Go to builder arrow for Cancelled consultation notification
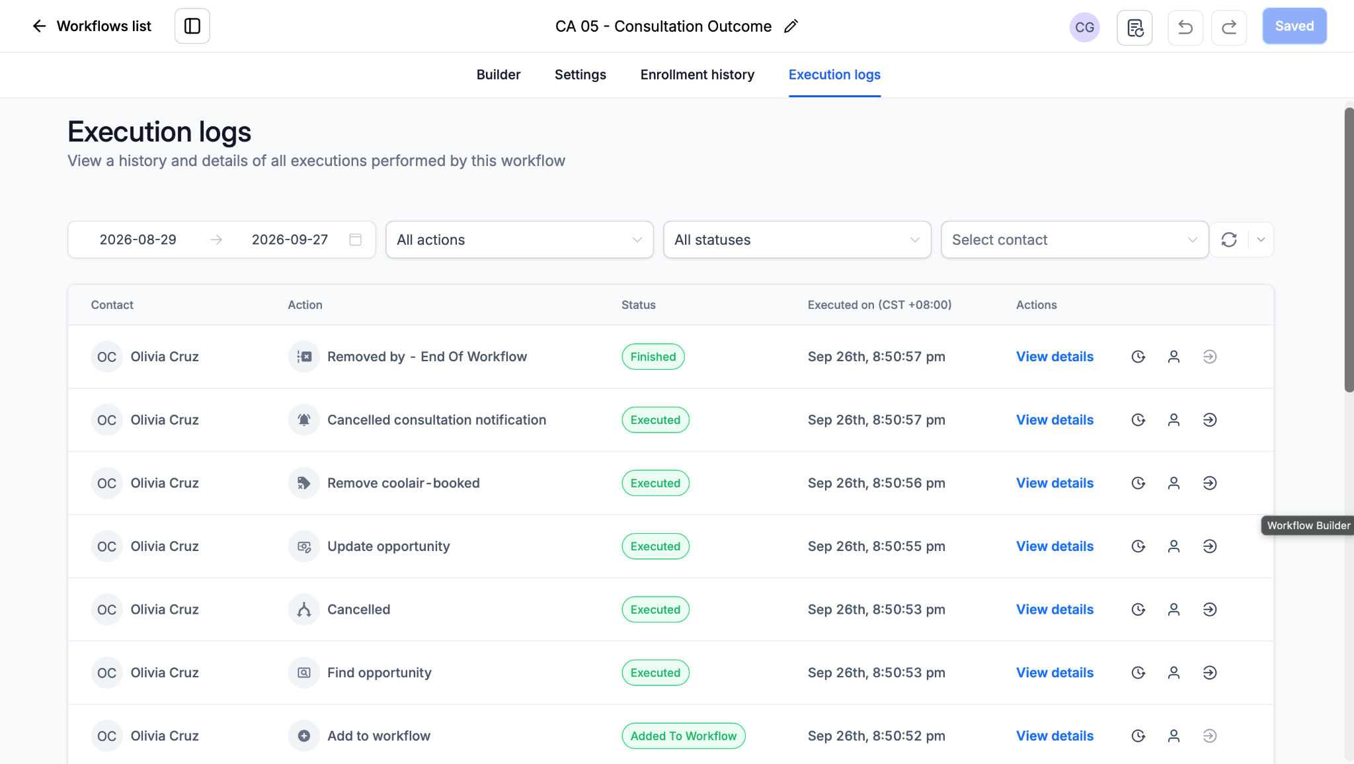Screen dimensions: 1354x764 click(1210, 420)
